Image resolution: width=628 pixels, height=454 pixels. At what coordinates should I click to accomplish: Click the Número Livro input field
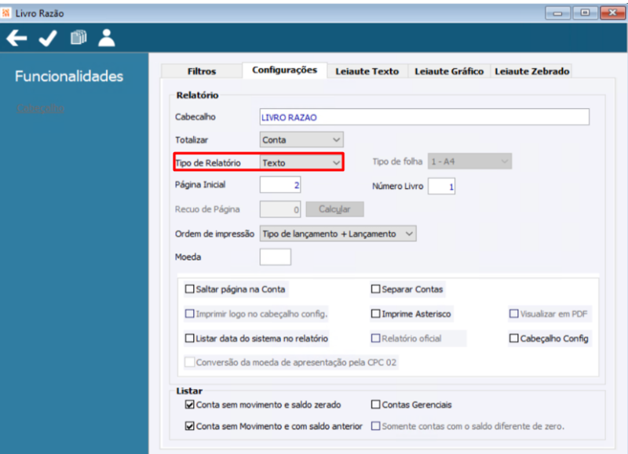[441, 186]
